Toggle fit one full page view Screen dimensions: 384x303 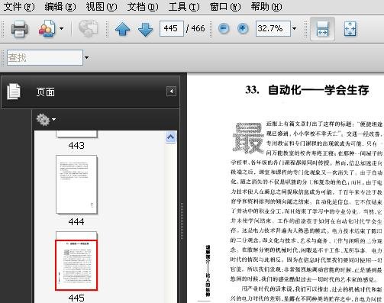pyautogui.click(x=350, y=29)
